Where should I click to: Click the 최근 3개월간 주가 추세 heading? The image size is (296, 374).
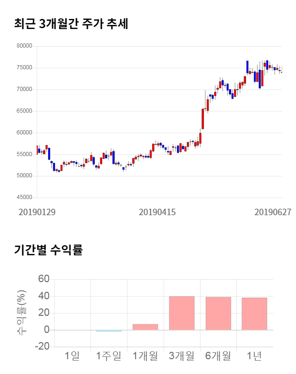pyautogui.click(x=71, y=24)
